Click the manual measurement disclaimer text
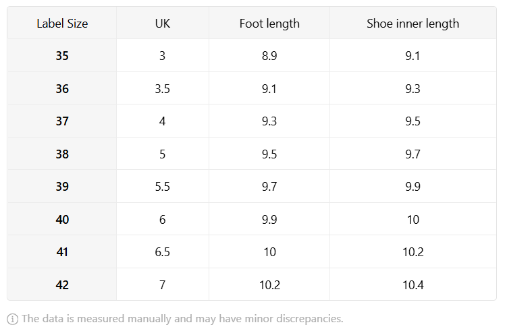Viewport: 505px width, 331px height. coord(182,319)
